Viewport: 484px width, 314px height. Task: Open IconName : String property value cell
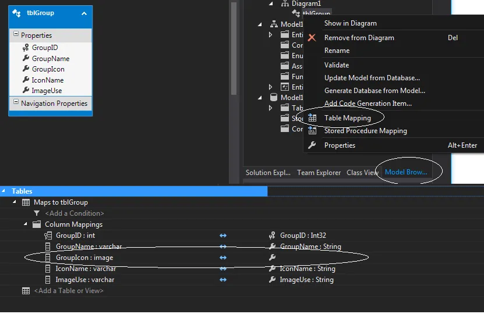tap(308, 269)
